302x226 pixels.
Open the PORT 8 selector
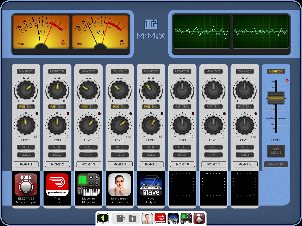point(245,164)
